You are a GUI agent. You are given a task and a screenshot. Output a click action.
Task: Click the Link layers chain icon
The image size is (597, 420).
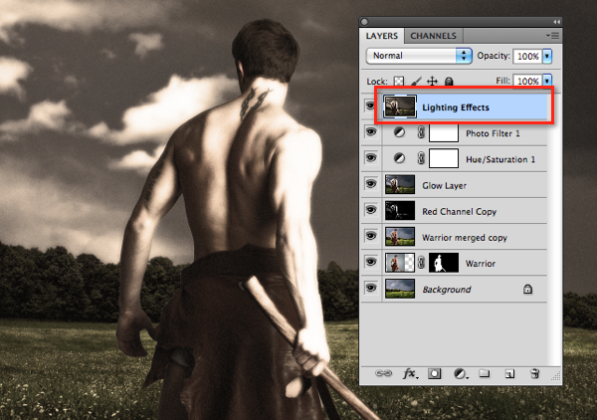click(383, 373)
